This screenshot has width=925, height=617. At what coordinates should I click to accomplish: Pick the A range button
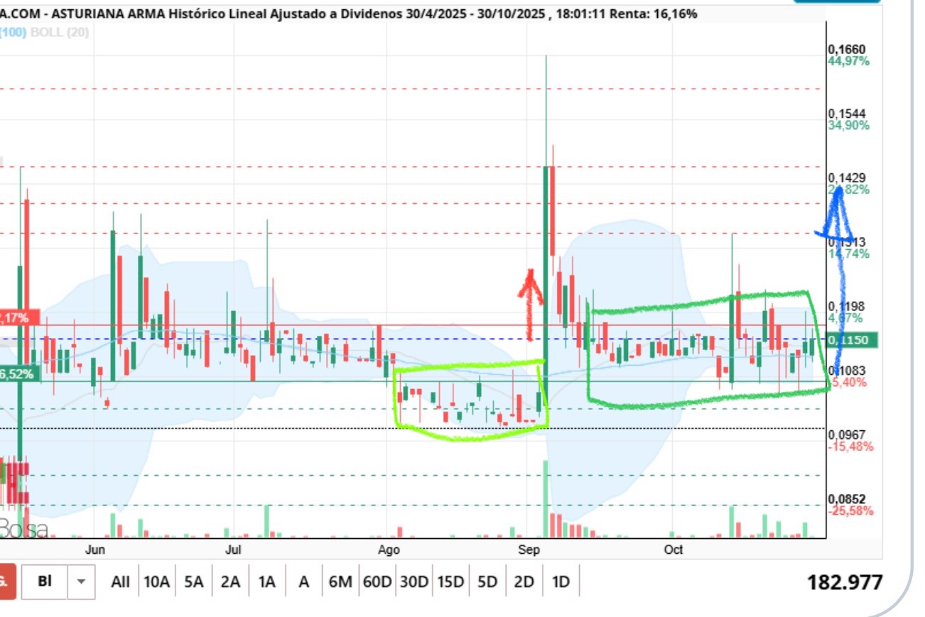(x=303, y=582)
